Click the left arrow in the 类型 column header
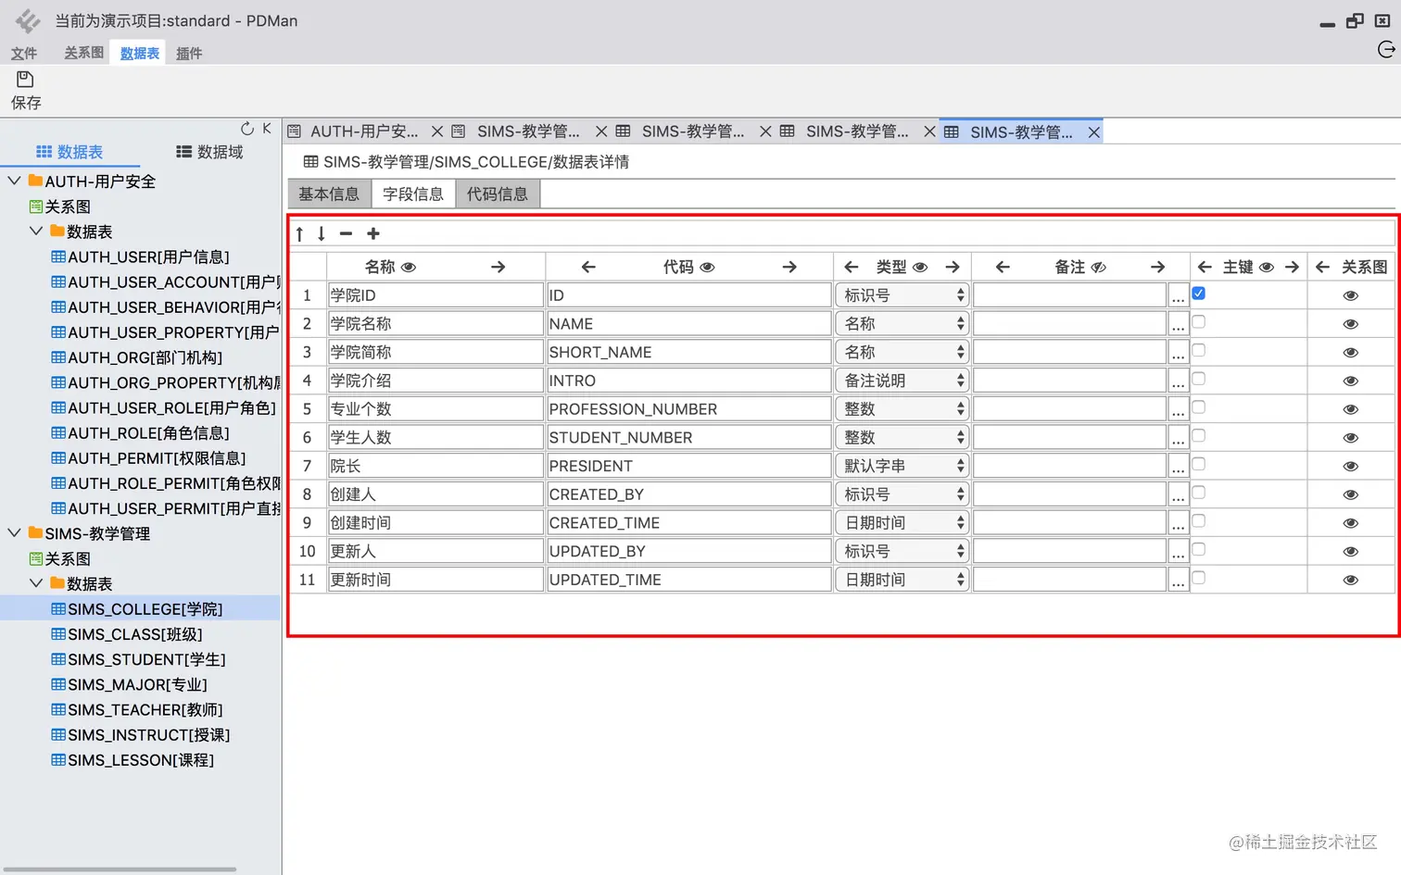This screenshot has width=1401, height=875. 852,268
